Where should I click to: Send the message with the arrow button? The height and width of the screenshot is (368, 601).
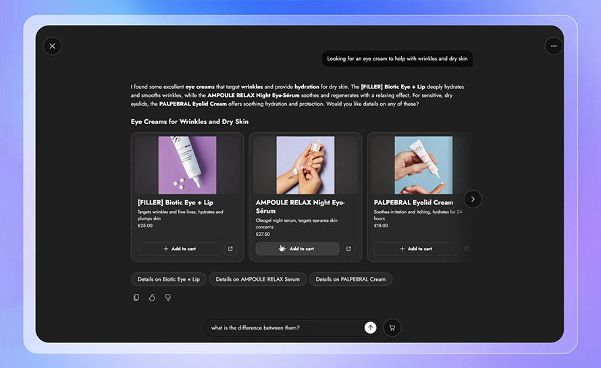[x=370, y=328]
